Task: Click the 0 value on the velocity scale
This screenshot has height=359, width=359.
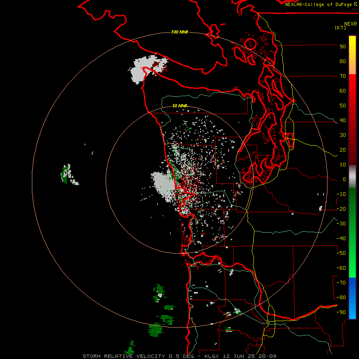Action: click(344, 179)
